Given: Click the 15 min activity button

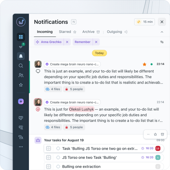Looking at the screenshot, I should pos(144,22).
